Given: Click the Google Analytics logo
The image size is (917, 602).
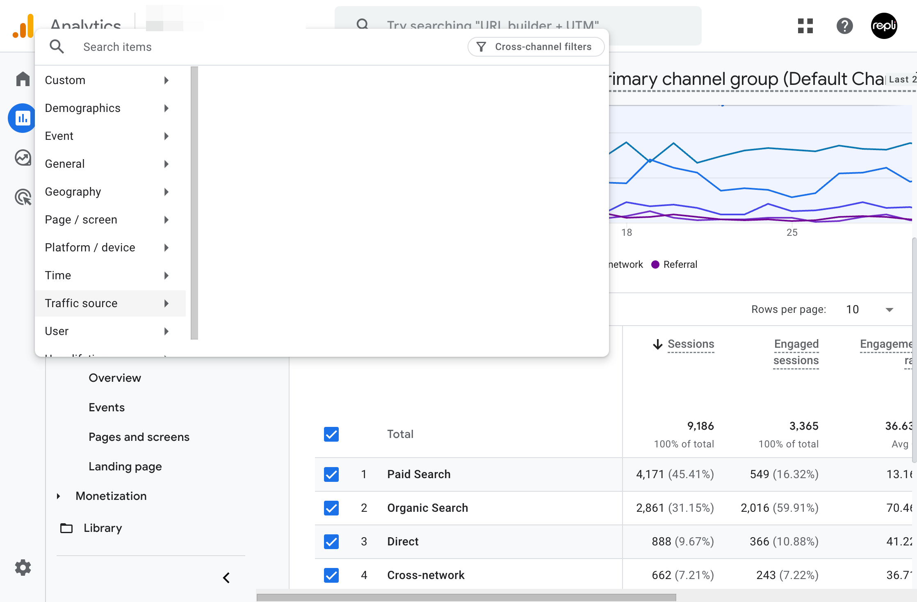Looking at the screenshot, I should click(23, 26).
